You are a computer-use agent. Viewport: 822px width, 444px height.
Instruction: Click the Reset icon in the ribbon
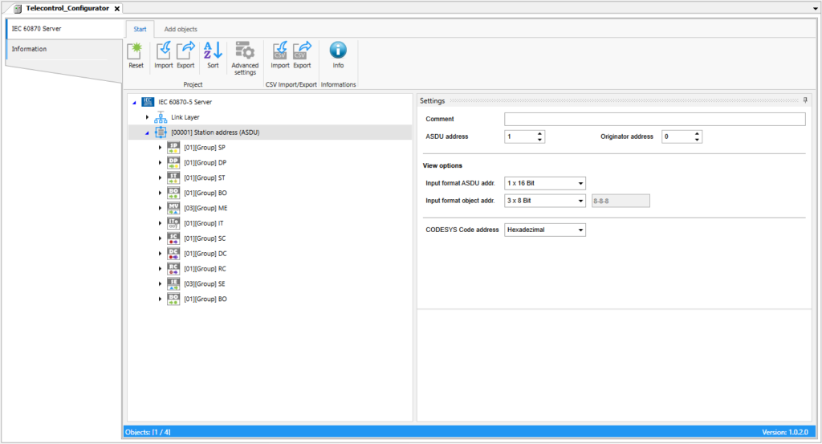[x=136, y=51]
